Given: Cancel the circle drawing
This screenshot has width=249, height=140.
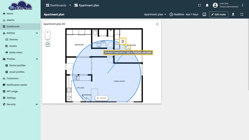Looking at the screenshot, I should pos(102,98).
